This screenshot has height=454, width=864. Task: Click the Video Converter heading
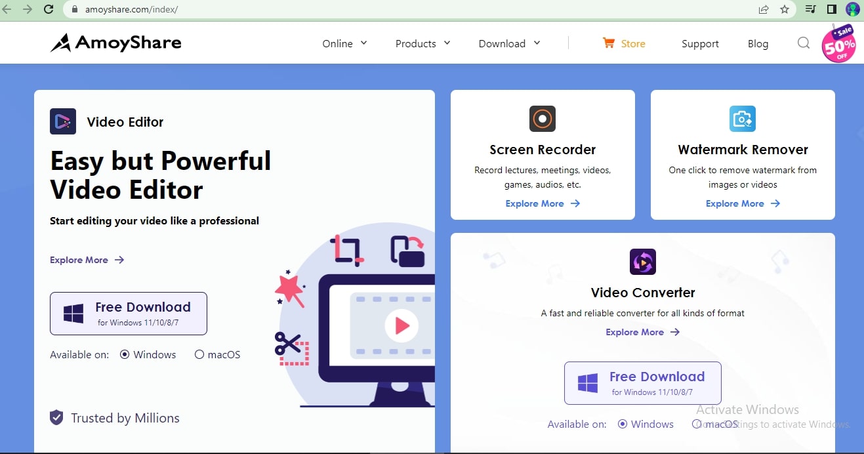643,293
